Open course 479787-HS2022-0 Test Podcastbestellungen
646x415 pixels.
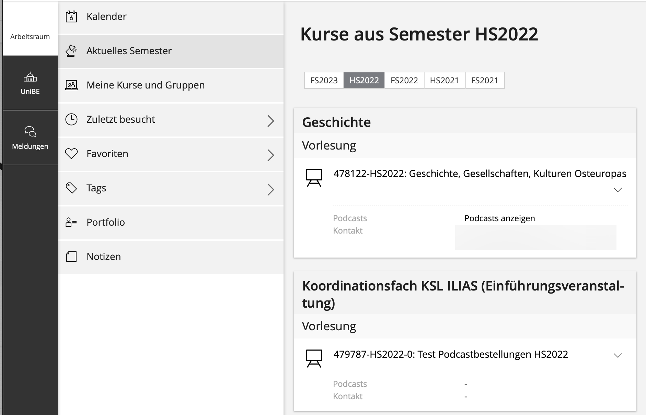coord(450,354)
